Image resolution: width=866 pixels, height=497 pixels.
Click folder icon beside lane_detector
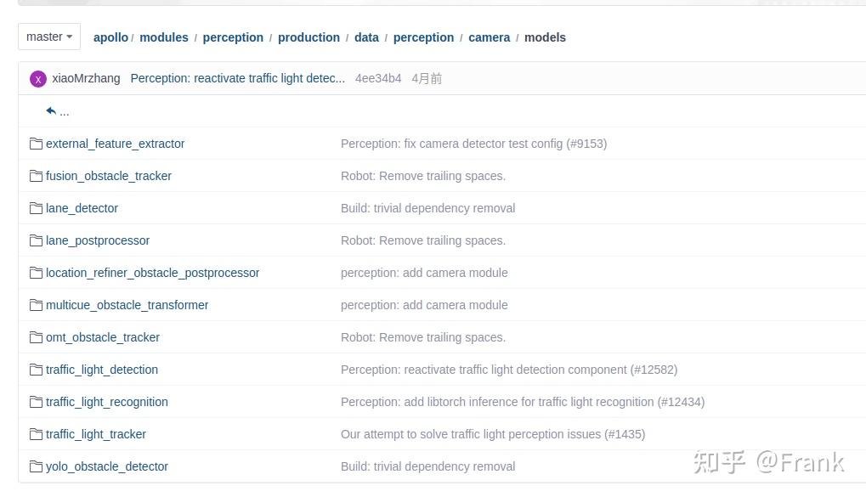[x=36, y=208]
